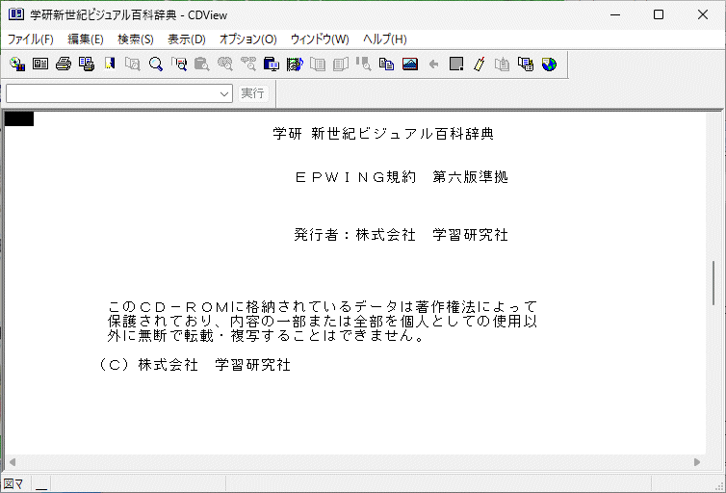726x493 pixels.
Task: Click the grayed chain-link search icon
Action: [248, 64]
